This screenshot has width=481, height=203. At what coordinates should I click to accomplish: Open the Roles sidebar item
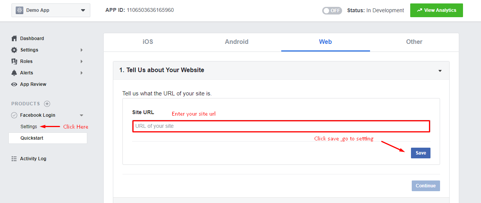point(26,61)
